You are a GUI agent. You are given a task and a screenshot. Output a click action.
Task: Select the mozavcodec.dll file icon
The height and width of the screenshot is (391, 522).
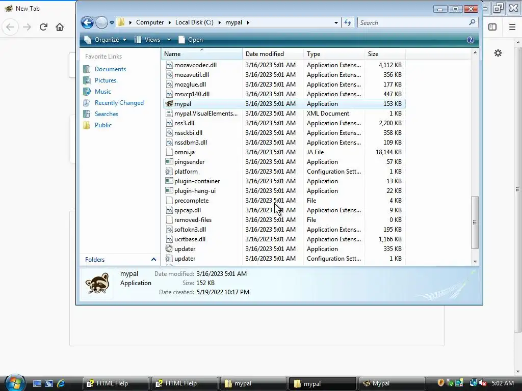(169, 65)
